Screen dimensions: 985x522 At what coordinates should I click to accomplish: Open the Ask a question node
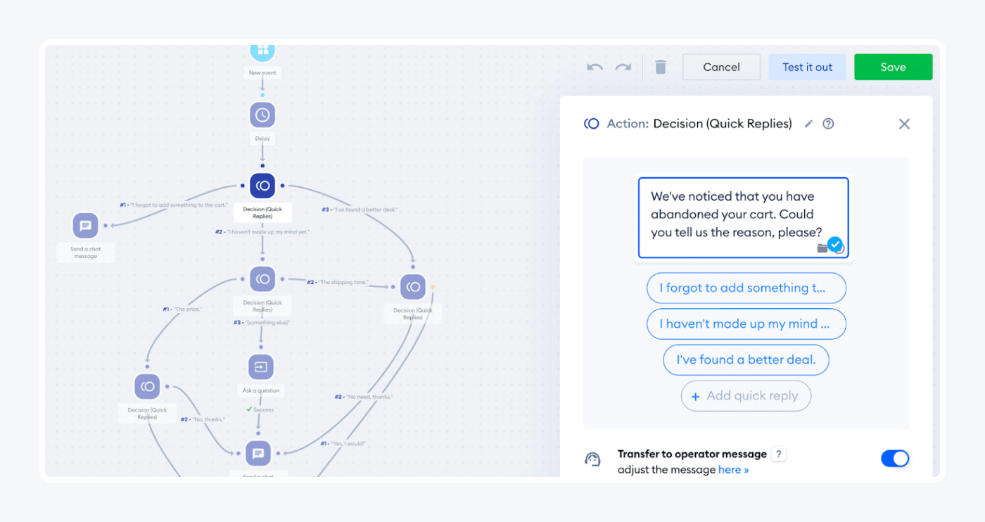(260, 367)
